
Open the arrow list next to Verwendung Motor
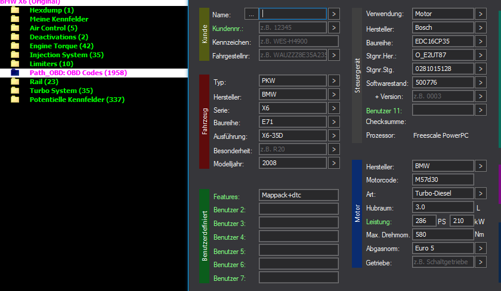481,13
